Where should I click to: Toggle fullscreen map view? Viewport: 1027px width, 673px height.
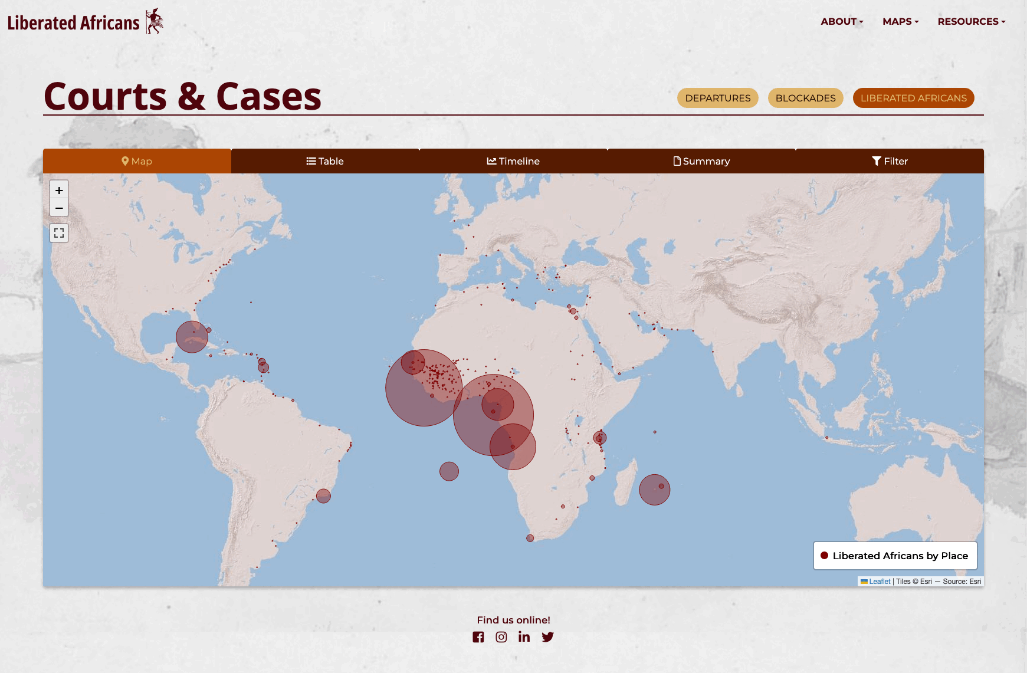coord(59,233)
